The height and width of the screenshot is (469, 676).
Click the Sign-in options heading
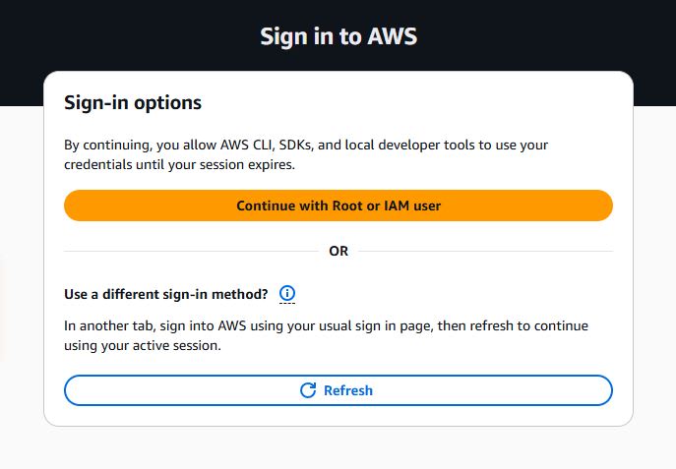tap(133, 102)
